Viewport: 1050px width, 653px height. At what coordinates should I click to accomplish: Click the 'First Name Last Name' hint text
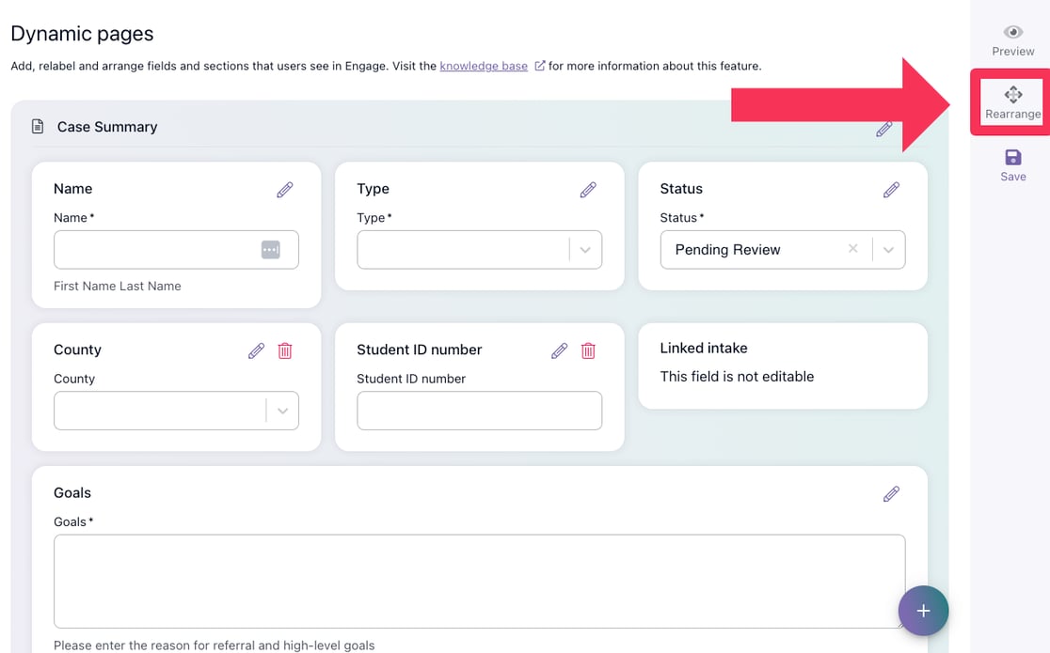[x=118, y=286]
